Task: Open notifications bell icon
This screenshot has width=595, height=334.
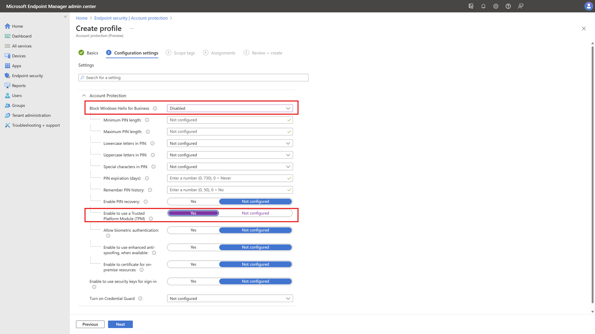Action: click(483, 6)
